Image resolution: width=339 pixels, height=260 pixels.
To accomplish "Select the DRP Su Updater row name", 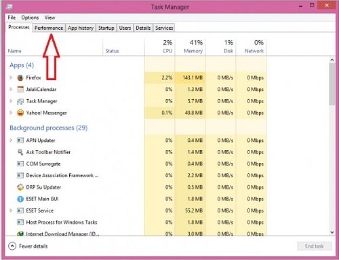I will click(x=43, y=187).
